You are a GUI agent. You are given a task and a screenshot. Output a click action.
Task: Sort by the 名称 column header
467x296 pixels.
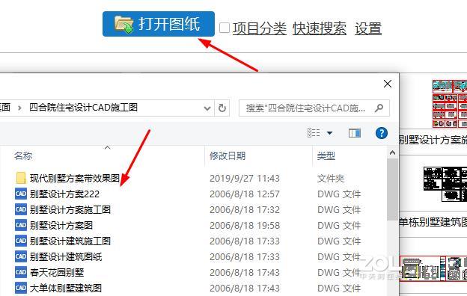tap(23, 155)
